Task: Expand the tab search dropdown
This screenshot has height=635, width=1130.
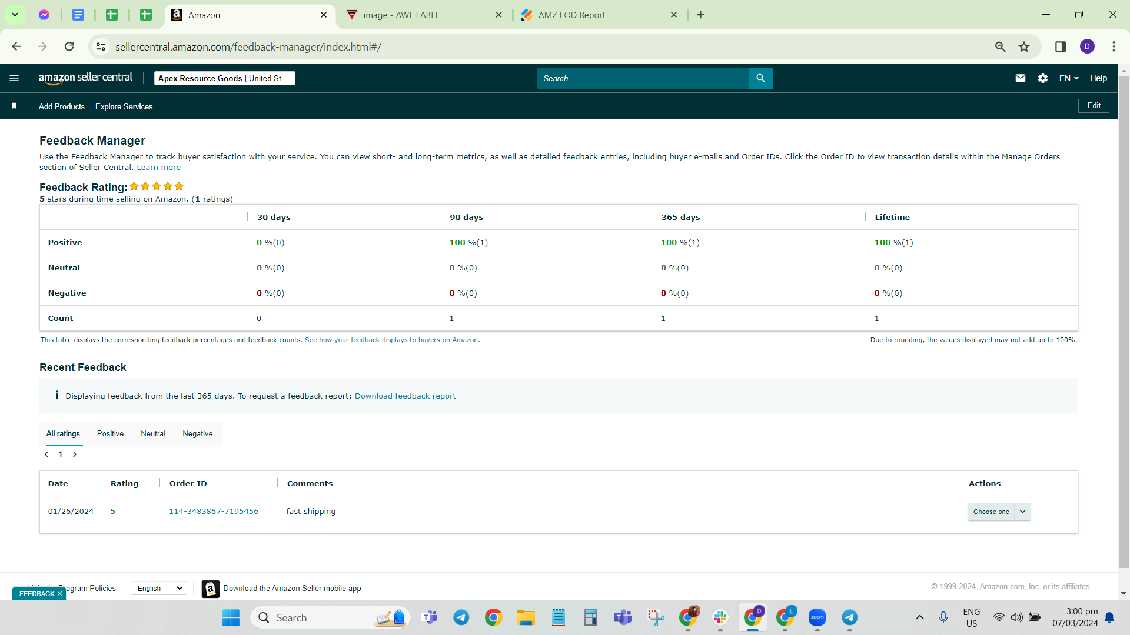Action: pos(15,15)
